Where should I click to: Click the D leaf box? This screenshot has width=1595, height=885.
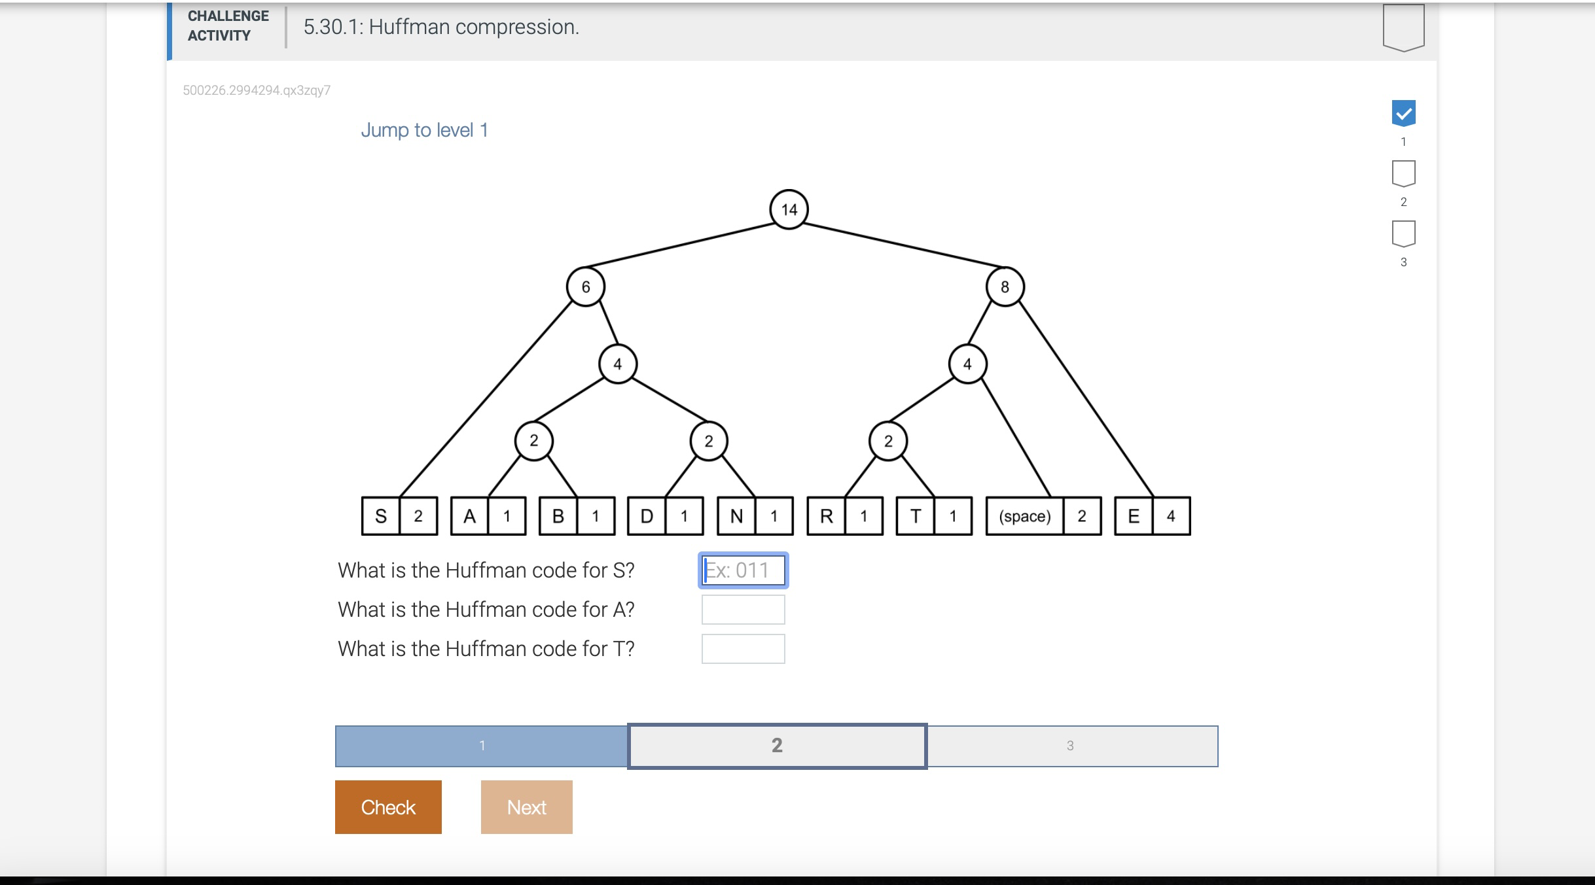point(666,516)
